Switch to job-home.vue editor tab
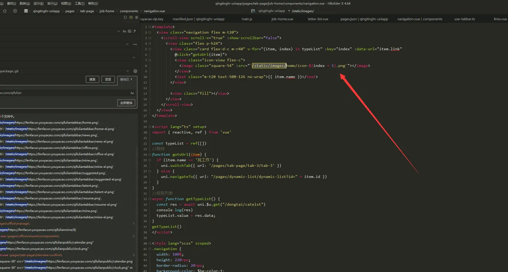The width and height of the screenshot is (508, 272). 282,19
